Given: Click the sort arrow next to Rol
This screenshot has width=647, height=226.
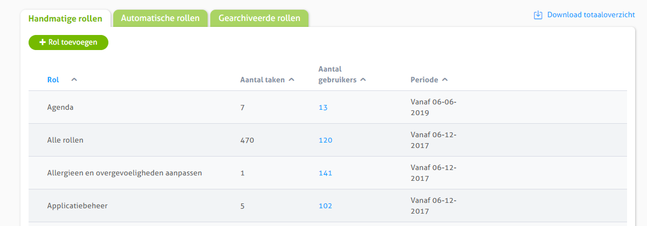Looking at the screenshot, I should pos(74,80).
